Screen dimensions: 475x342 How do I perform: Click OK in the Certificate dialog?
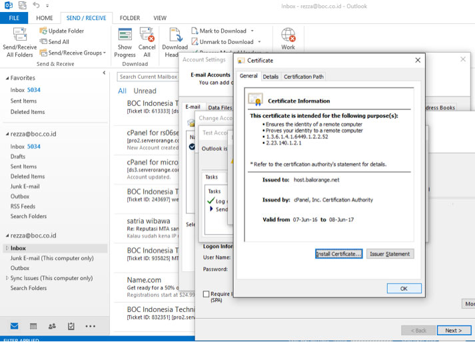(x=404, y=289)
